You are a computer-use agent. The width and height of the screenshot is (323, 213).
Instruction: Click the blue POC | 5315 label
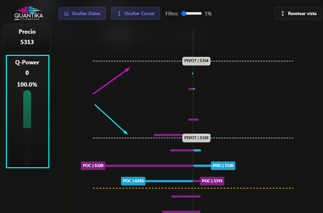click(x=133, y=181)
